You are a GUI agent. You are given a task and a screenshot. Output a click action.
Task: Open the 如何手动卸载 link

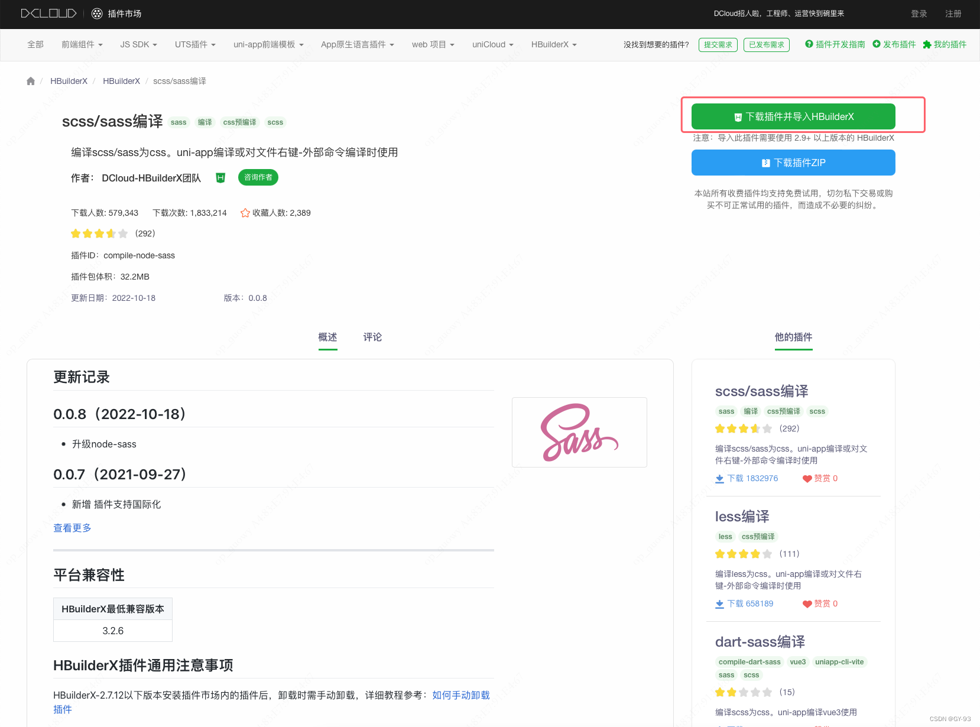click(x=461, y=695)
